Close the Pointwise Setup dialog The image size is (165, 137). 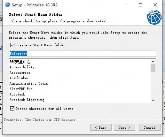(x=155, y=5)
